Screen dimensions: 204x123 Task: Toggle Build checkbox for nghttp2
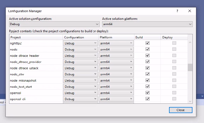pos(148,43)
